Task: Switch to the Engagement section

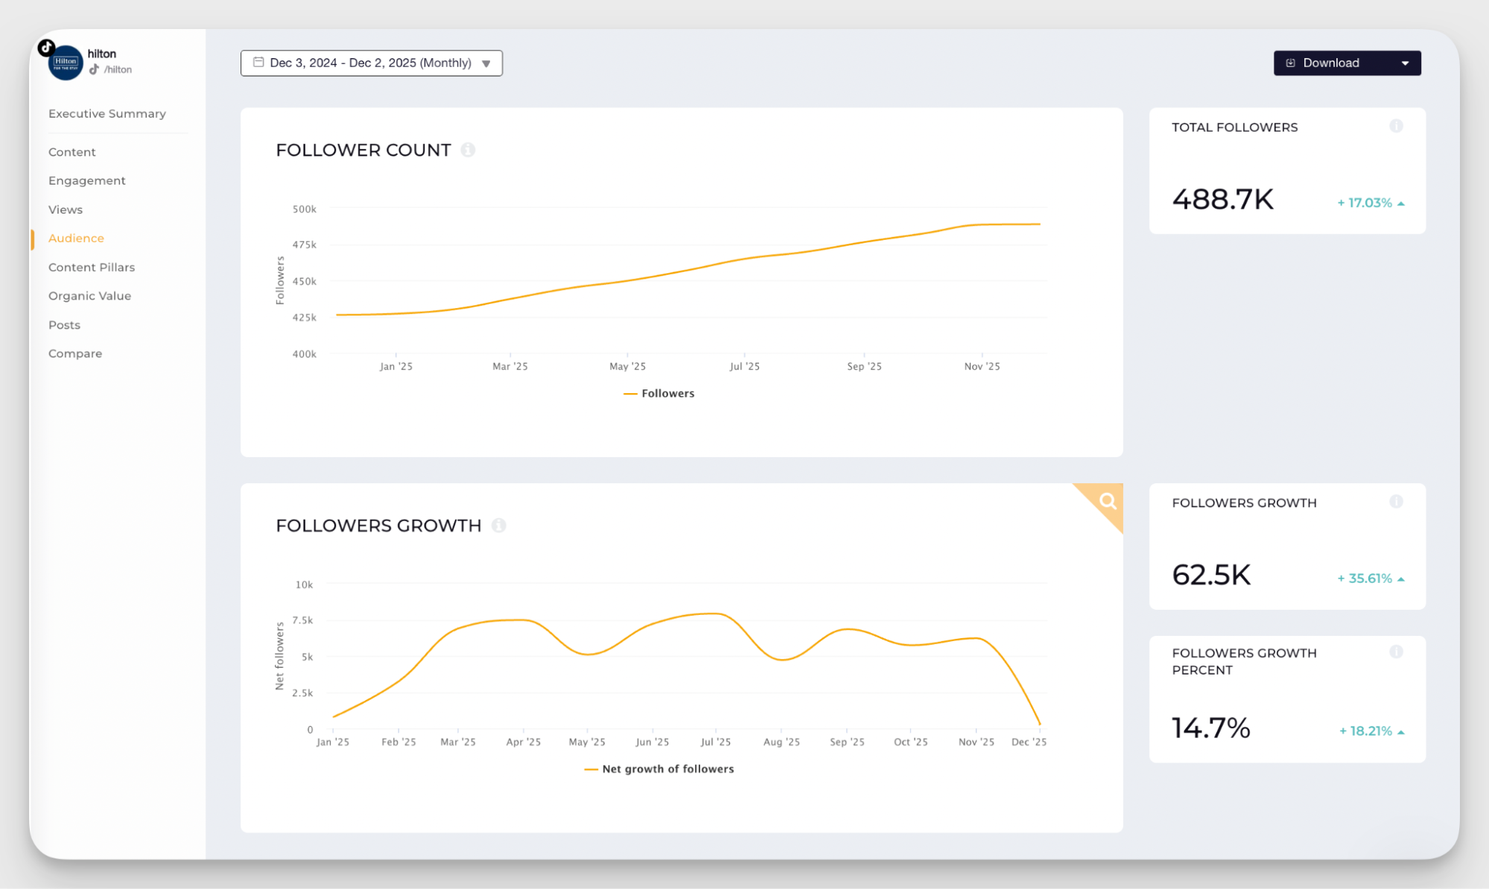Action: [x=86, y=180]
